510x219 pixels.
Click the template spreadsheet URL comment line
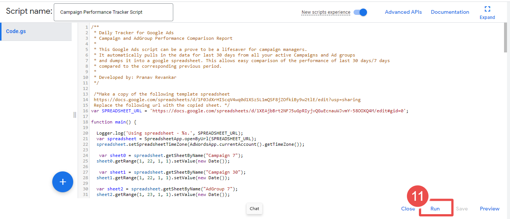[x=227, y=100]
